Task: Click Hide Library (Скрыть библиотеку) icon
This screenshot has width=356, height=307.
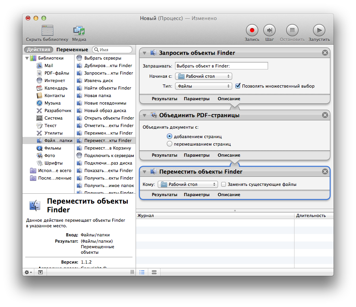Action: tap(47, 30)
